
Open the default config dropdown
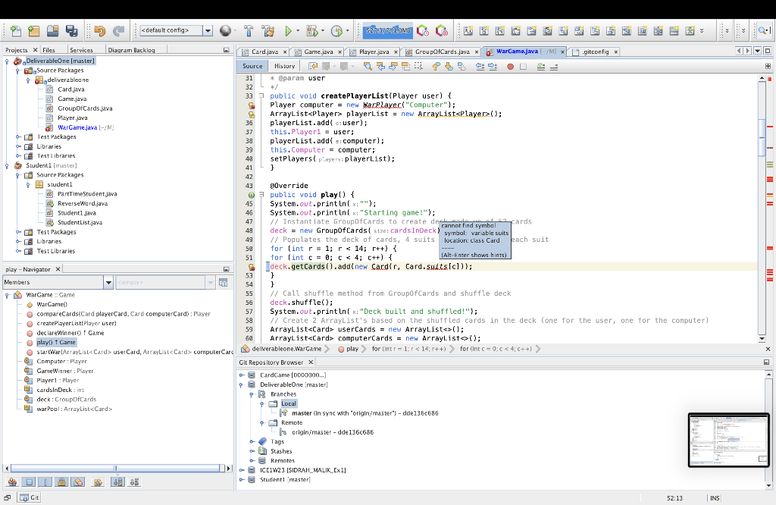click(x=208, y=31)
